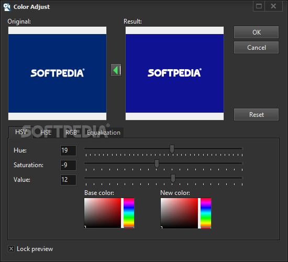Click the Hue slider handle
This screenshot has height=262, width=288.
tap(172, 149)
